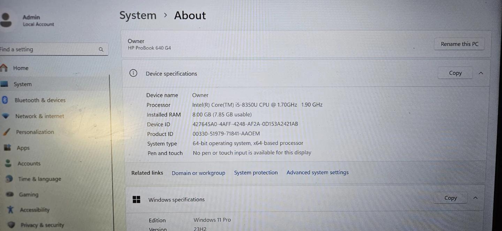Click the Admin profile avatar
Screen dimensions: 502x231
[x=6, y=20]
